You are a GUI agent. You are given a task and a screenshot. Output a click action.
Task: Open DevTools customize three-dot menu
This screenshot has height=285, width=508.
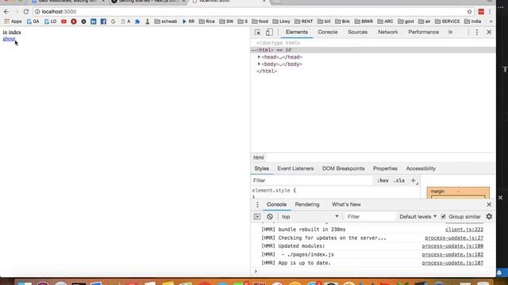point(476,32)
